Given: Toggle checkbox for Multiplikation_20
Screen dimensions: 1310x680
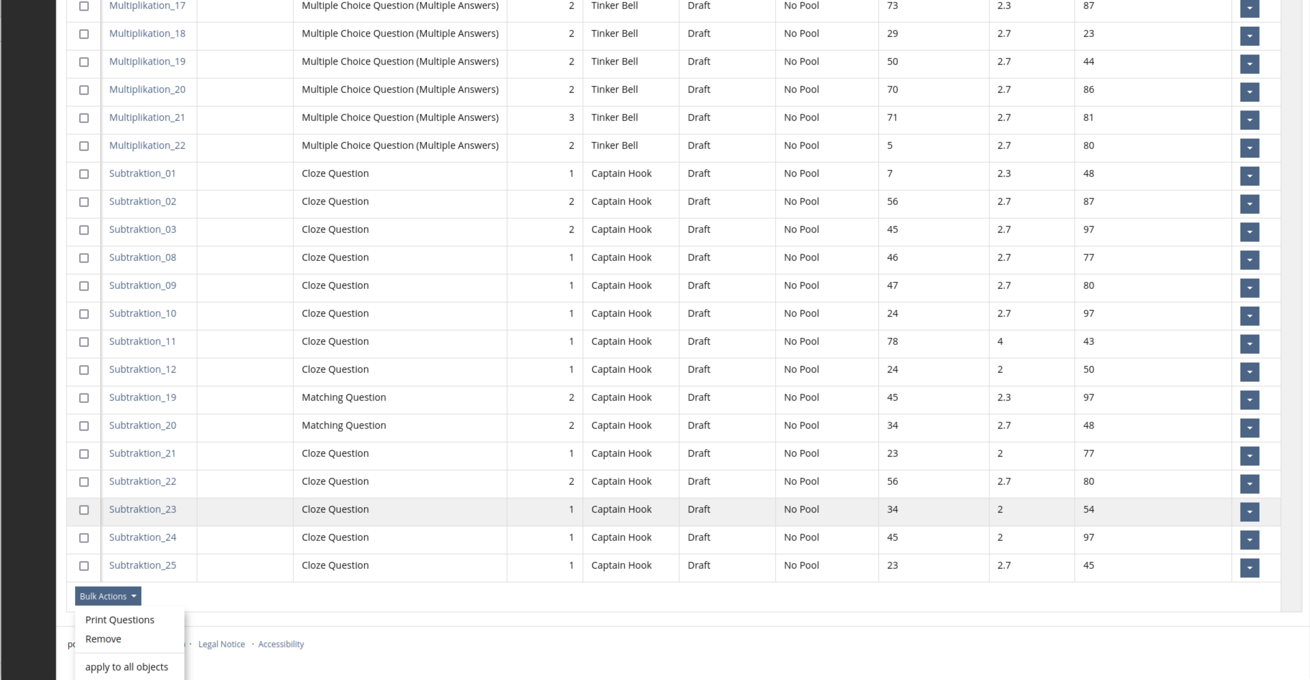Looking at the screenshot, I should click(84, 90).
